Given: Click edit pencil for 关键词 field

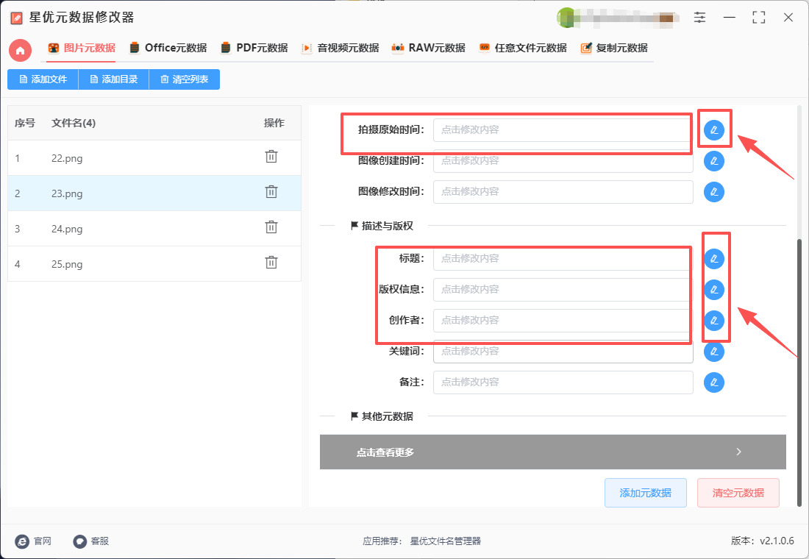Looking at the screenshot, I should click(714, 352).
